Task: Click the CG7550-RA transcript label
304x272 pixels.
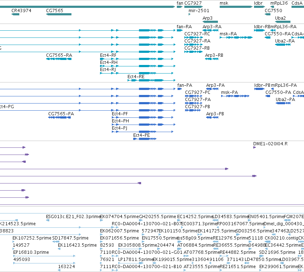Action: tap(278, 34)
